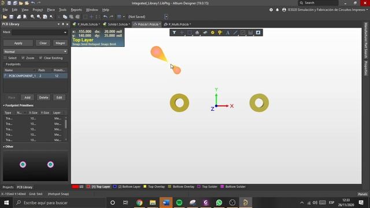The height and width of the screenshot is (208, 370).
Task: Select the Bottom Layer blue swatch
Action: (114, 186)
